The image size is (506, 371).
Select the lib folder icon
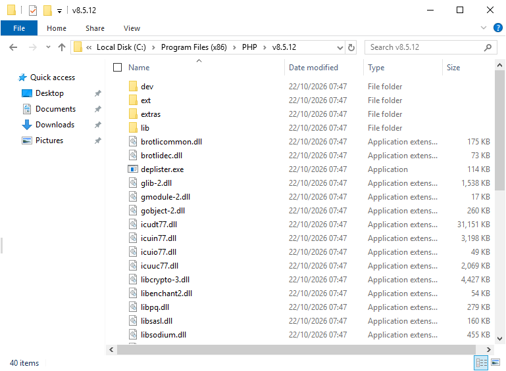(x=133, y=128)
